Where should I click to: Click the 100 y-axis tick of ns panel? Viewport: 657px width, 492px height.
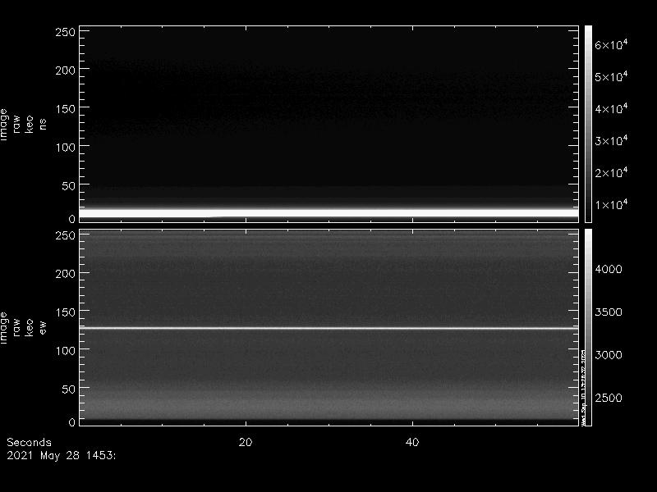[66, 147]
